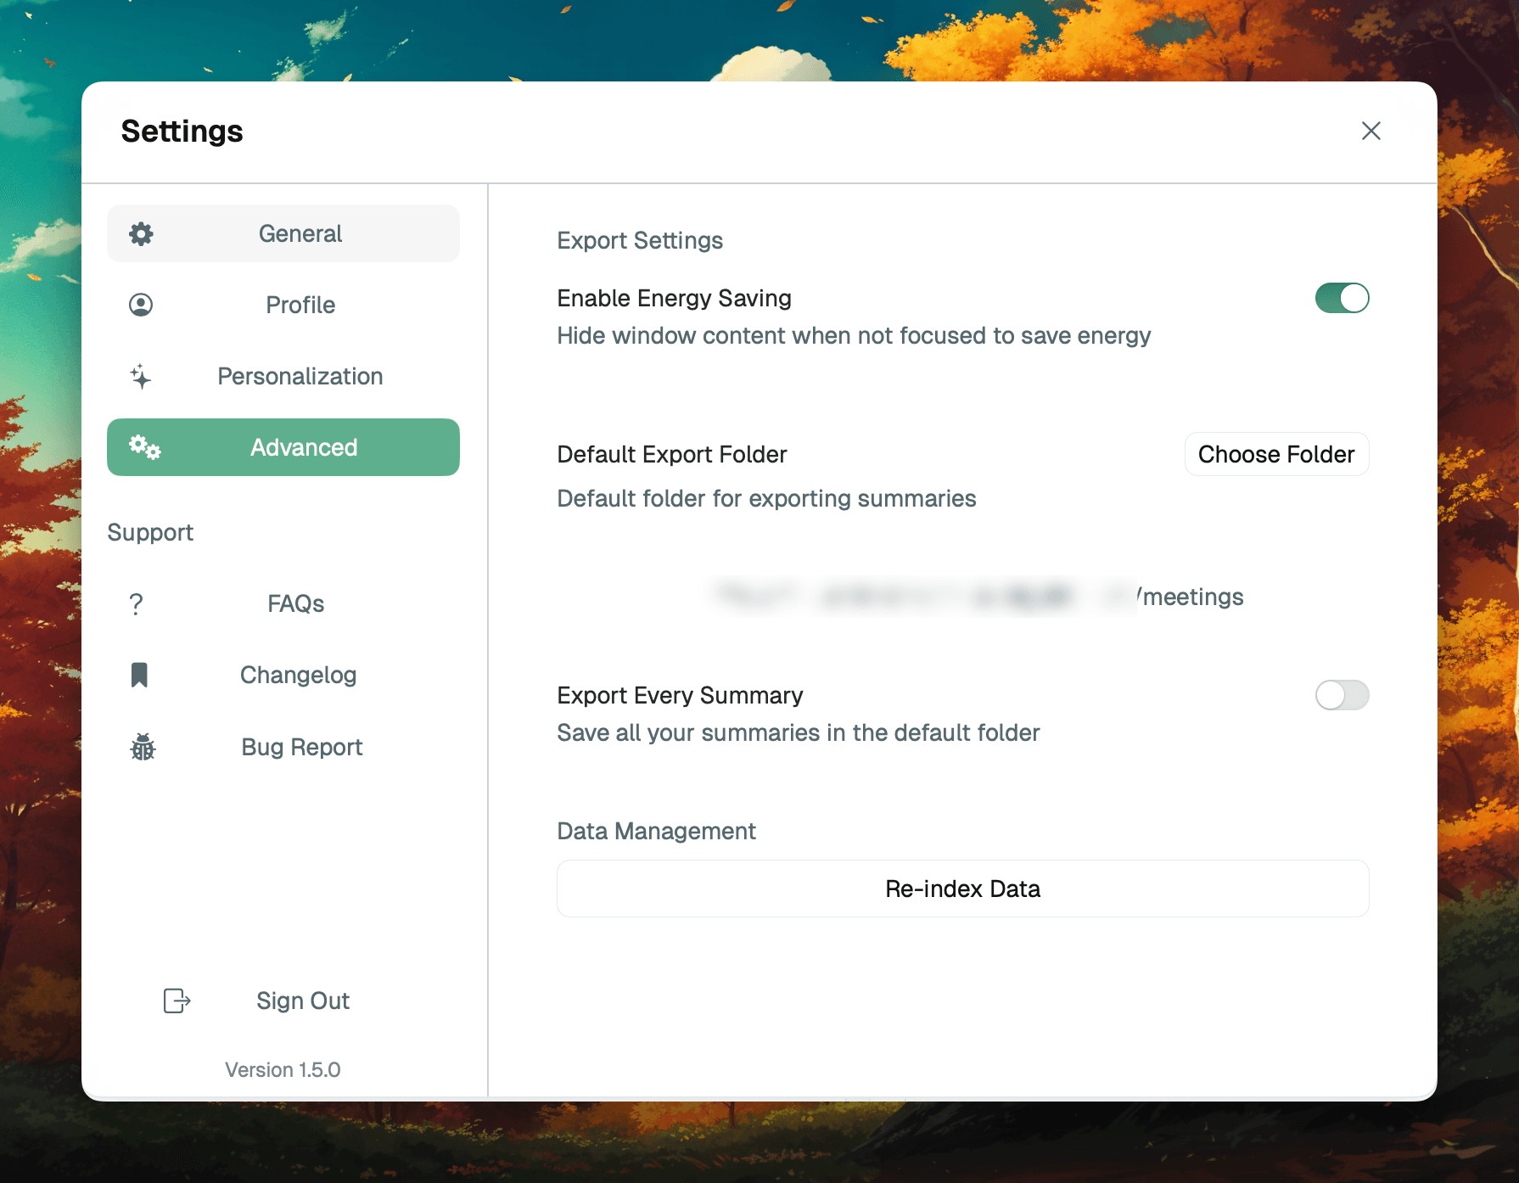Click 'Default folder for exporting summaries' text

coord(766,498)
